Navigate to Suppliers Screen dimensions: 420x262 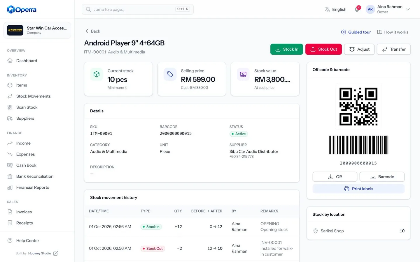tap(37, 118)
